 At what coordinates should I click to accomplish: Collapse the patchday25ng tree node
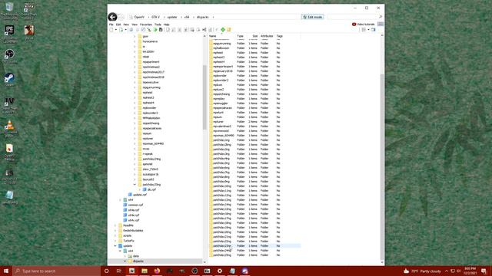point(135,185)
